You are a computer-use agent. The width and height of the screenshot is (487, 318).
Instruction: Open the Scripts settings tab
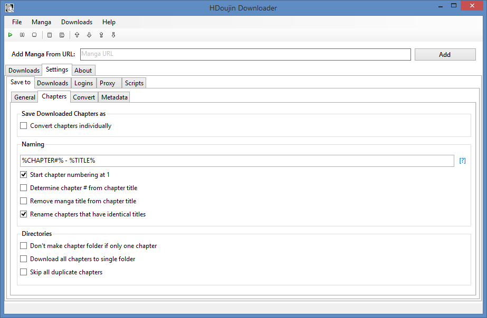134,83
